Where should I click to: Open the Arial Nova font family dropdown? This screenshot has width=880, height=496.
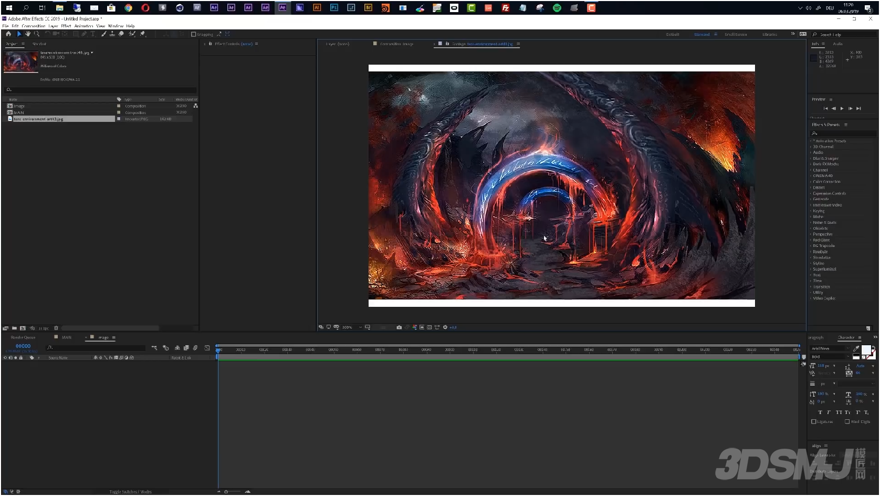point(830,349)
